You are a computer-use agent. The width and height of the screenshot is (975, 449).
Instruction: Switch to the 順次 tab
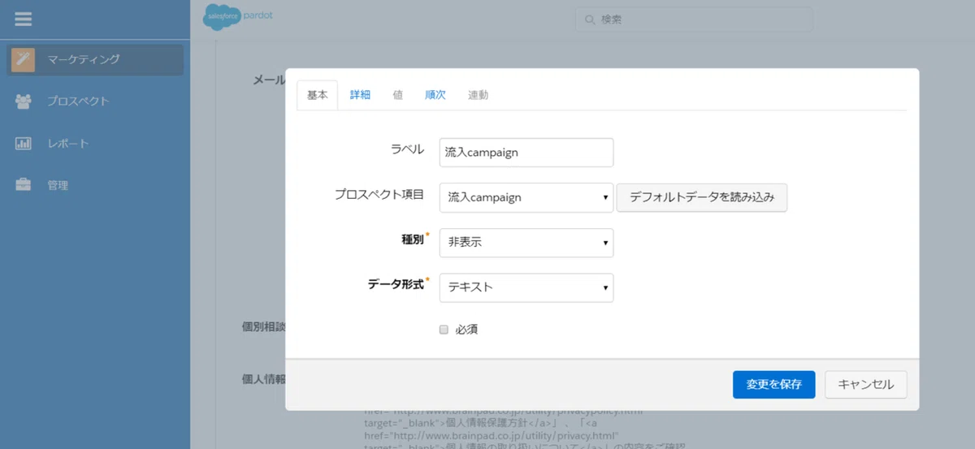(435, 95)
